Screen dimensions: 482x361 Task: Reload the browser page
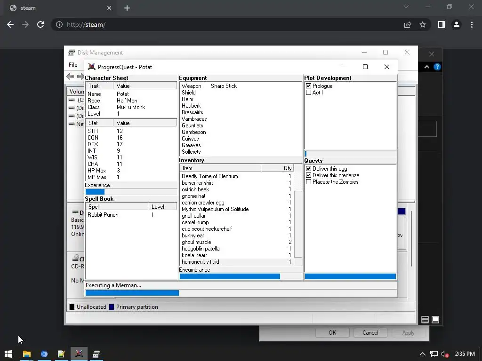point(40,24)
